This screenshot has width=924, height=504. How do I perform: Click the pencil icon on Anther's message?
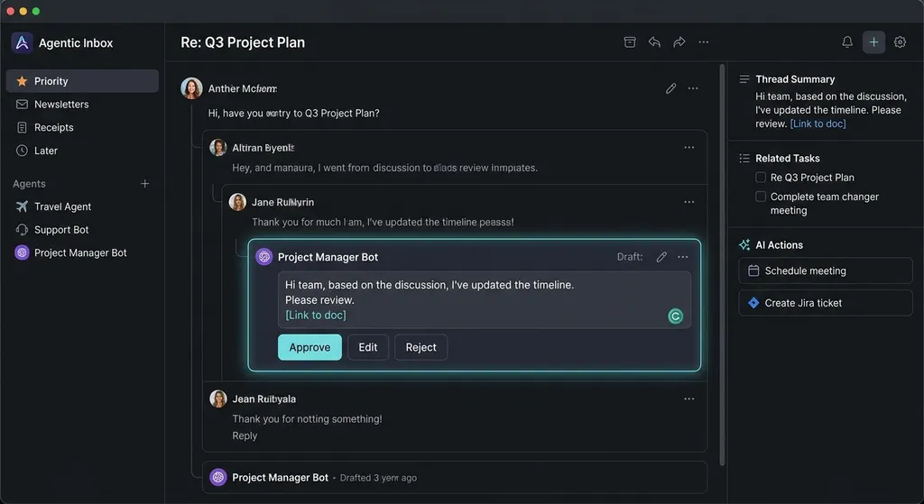click(x=670, y=88)
